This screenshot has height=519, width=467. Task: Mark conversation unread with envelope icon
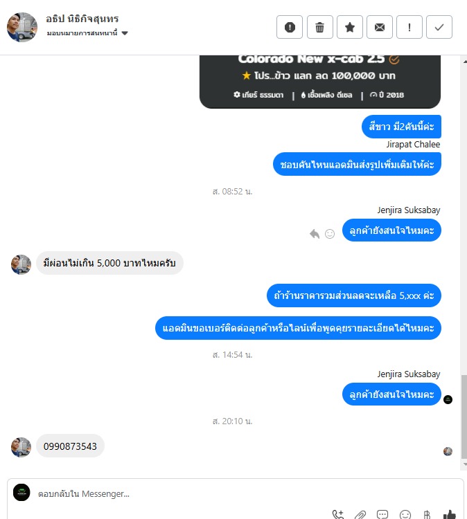[x=380, y=27]
